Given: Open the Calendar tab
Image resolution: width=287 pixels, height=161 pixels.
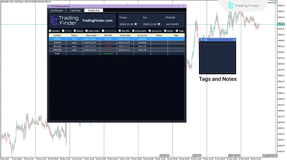Looking at the screenshot, I should coord(75,10).
